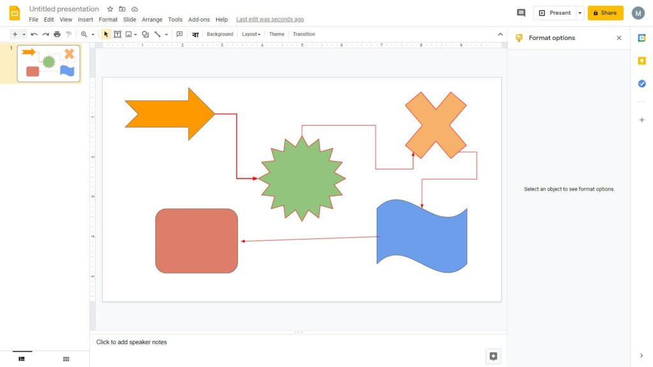653x367 pixels.
Task: Open the Arrange menu
Action: click(x=152, y=20)
